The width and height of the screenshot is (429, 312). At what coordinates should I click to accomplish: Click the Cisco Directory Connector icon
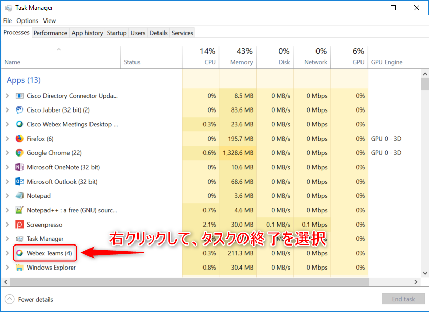click(19, 96)
